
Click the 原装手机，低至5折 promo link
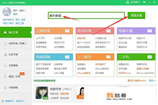[15, 101]
